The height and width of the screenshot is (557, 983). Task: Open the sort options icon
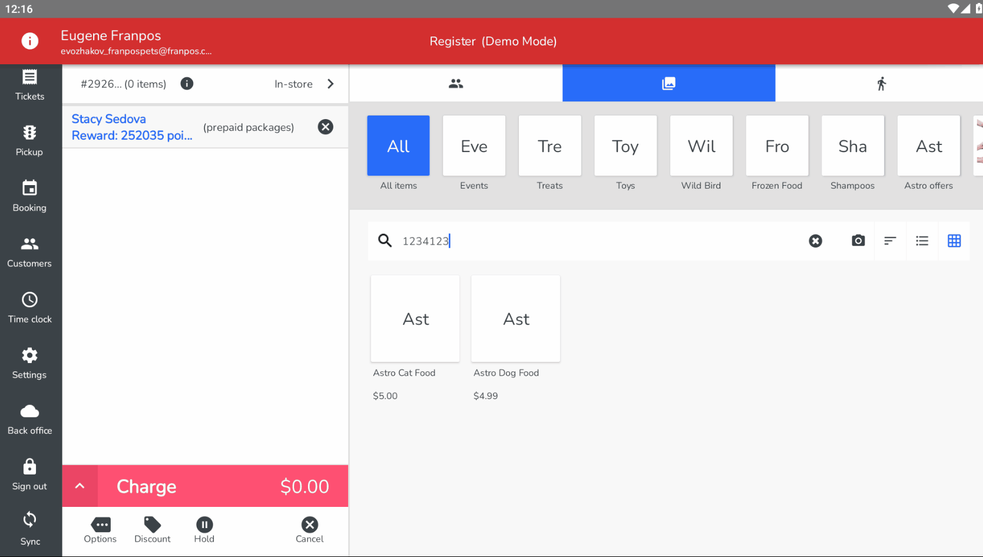click(x=890, y=240)
